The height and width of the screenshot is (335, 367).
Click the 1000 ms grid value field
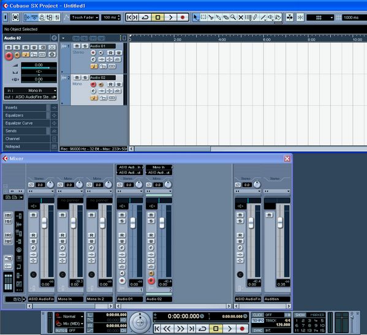pyautogui.click(x=354, y=18)
